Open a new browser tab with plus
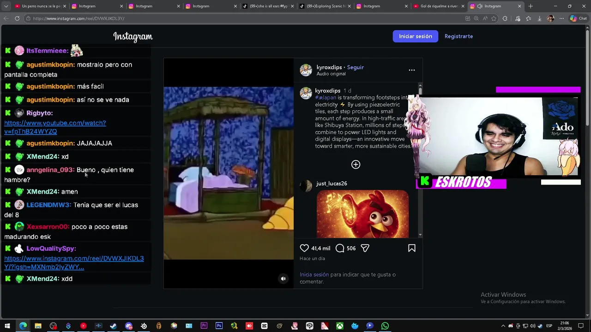Image resolution: width=591 pixels, height=332 pixels. pyautogui.click(x=531, y=6)
